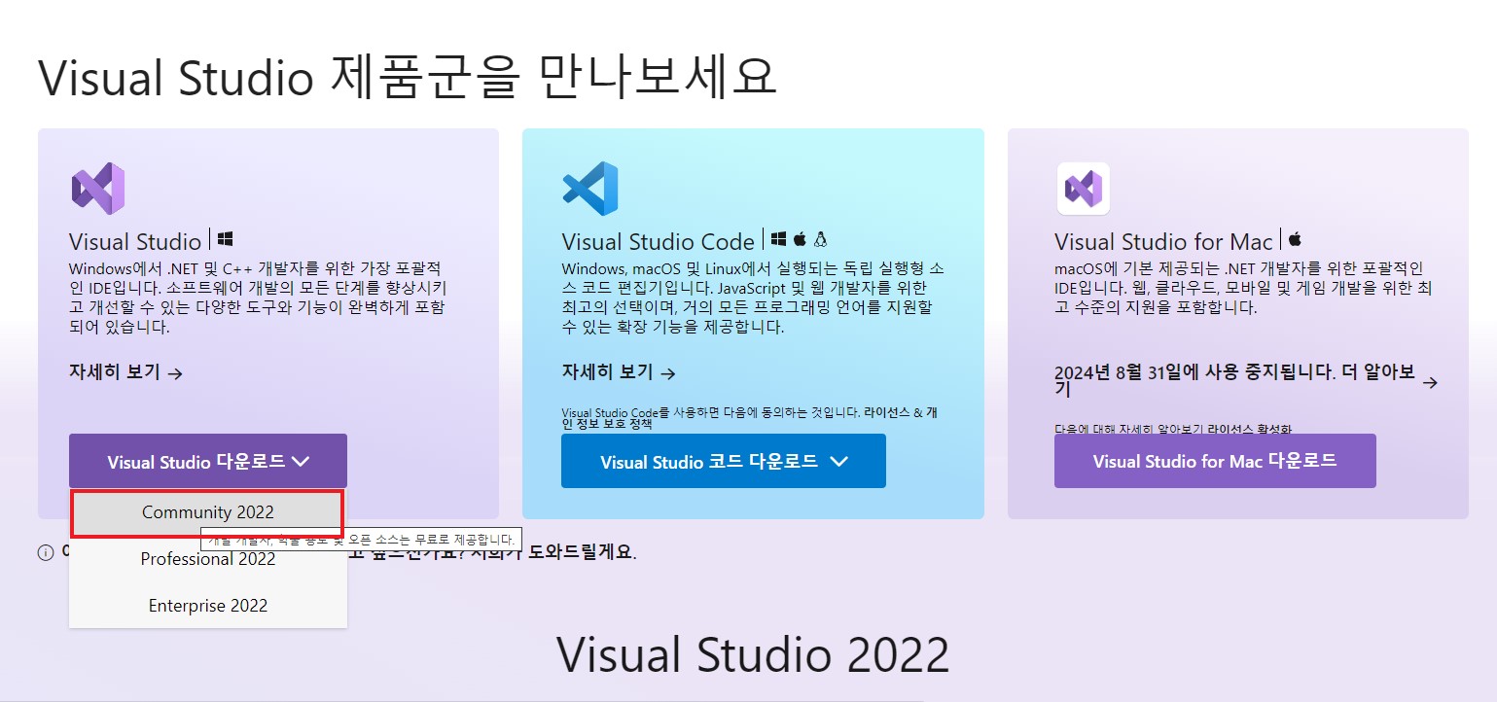Screen dimensions: 1497x702
Task: Click the Community 2022 tooltip ending 무료로 제공합니다
Action: [362, 540]
